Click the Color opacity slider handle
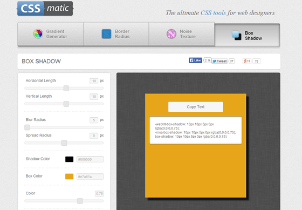 pos(80,201)
